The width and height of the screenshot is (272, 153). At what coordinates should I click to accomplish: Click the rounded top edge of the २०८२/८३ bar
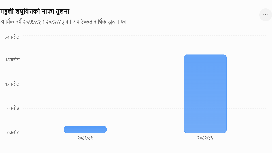pos(205,56)
